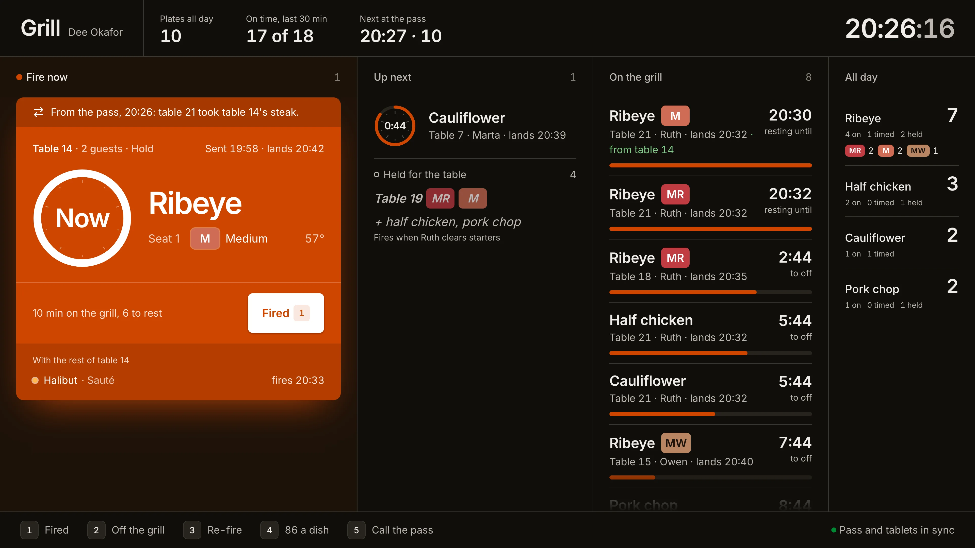This screenshot has width=975, height=548.
Task: Click the MW badge on Table 15 Ribeye
Action: click(676, 443)
